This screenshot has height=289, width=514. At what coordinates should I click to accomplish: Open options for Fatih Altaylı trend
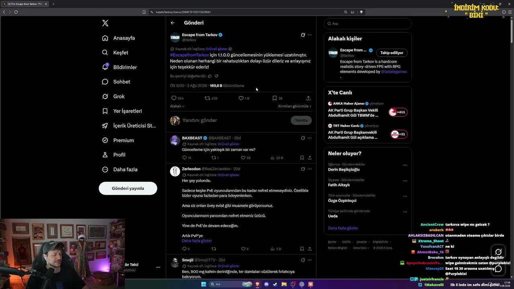[405, 181]
